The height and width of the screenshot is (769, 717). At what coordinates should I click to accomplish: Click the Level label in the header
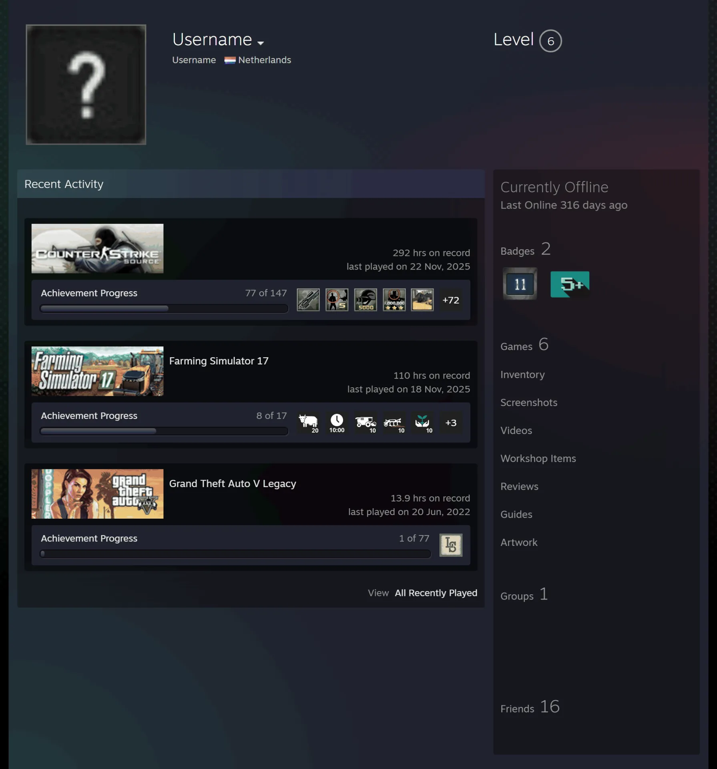click(x=513, y=40)
